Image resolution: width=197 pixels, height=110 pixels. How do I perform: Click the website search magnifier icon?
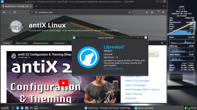pos(162,43)
